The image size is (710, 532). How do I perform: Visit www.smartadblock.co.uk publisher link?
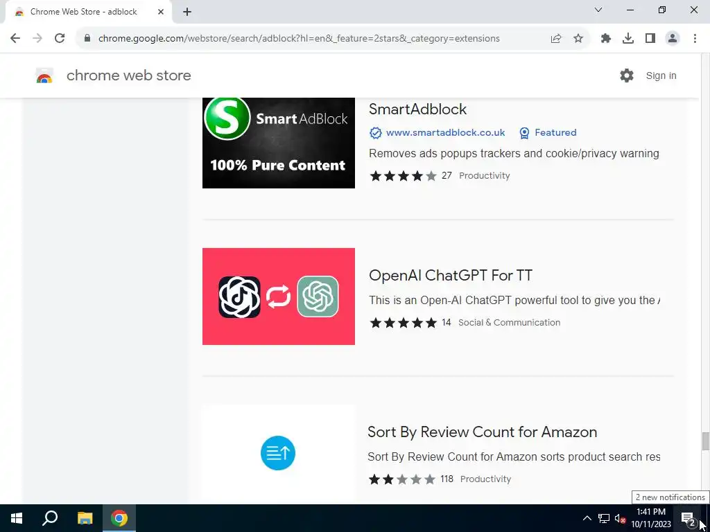tap(445, 132)
